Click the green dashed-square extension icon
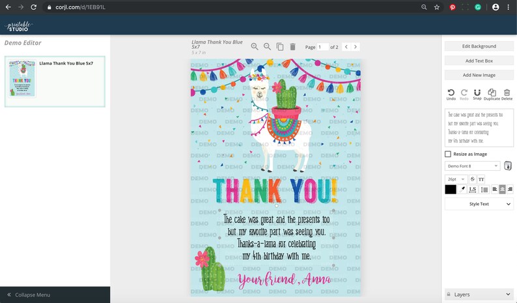This screenshot has width=517, height=303. tap(465, 7)
